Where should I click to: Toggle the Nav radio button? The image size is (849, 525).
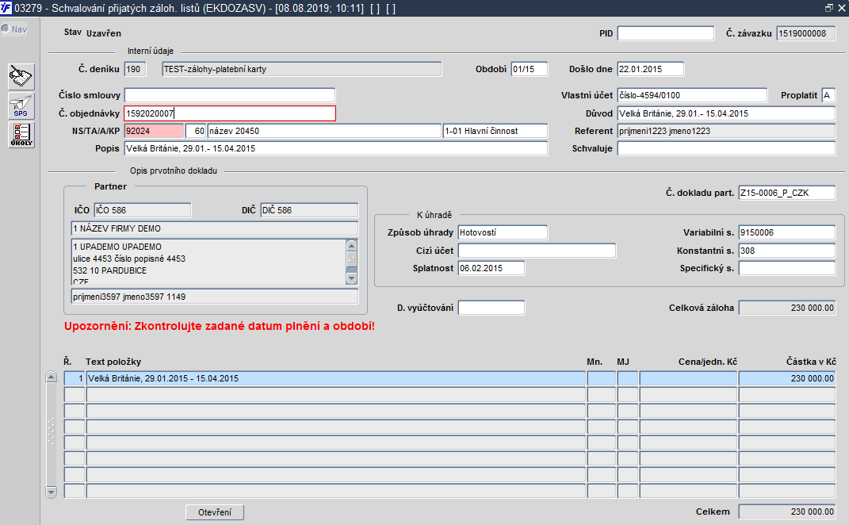[x=6, y=29]
